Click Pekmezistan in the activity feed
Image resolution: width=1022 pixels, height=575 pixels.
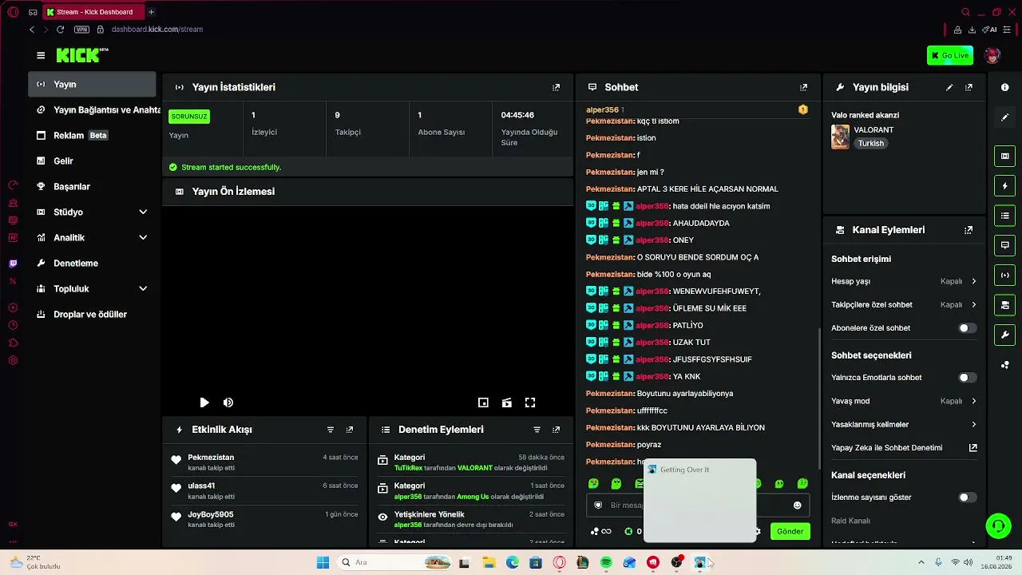coord(211,458)
